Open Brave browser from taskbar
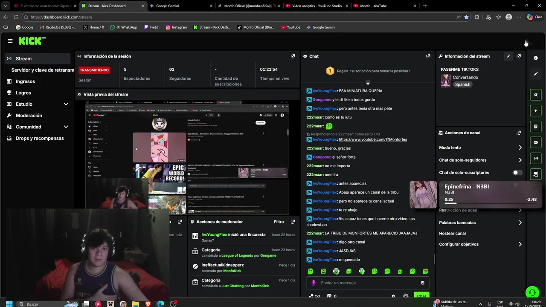546x307 pixels. pyautogui.click(x=148, y=304)
